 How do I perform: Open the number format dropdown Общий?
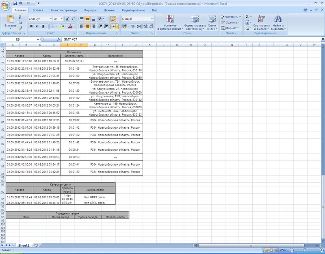152,19
